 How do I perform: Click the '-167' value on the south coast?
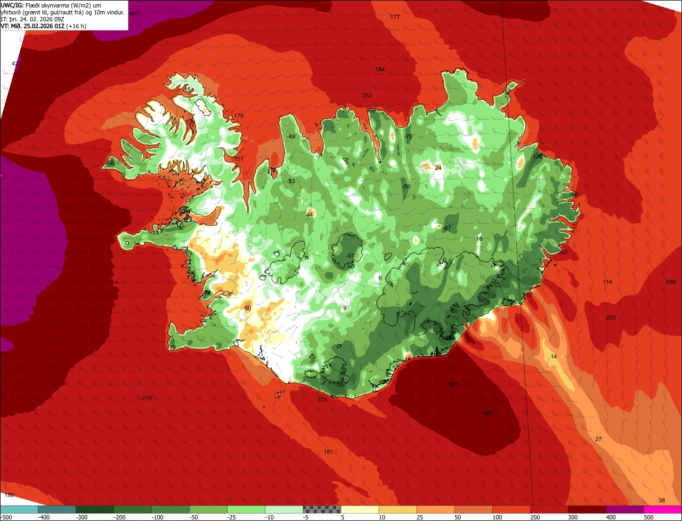[341, 384]
